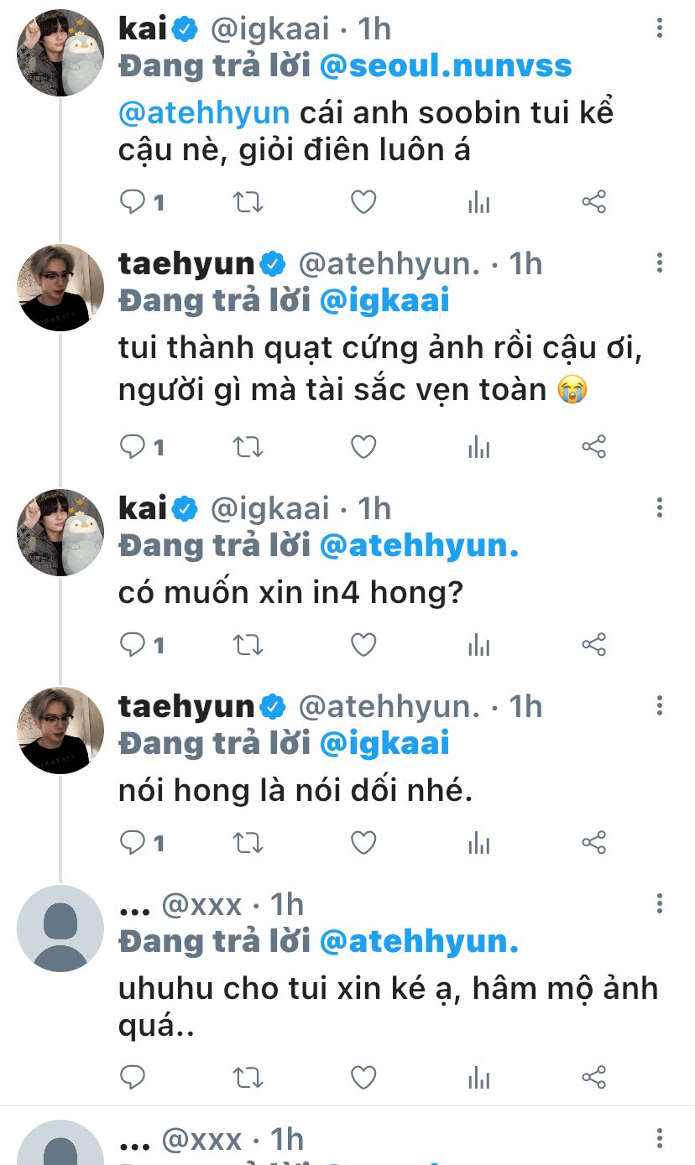Image resolution: width=695 pixels, height=1165 pixels.
Task: Open more options on anonymous xxx tweet
Action: click(660, 904)
